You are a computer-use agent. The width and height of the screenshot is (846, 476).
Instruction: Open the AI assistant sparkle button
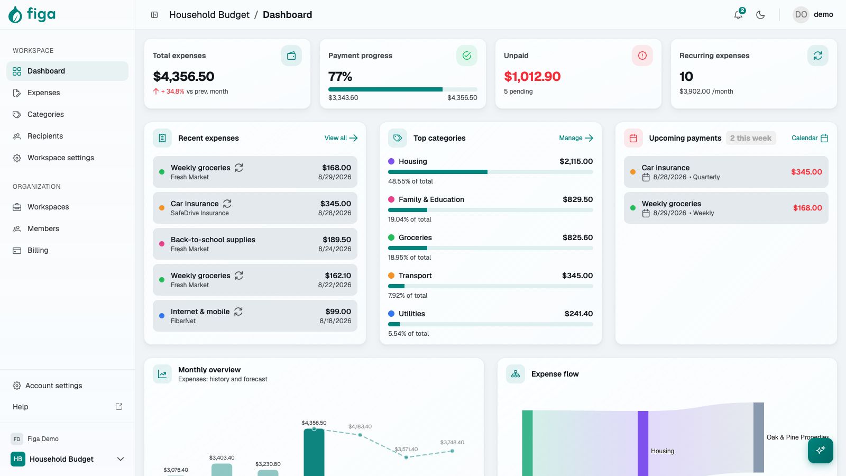click(821, 450)
